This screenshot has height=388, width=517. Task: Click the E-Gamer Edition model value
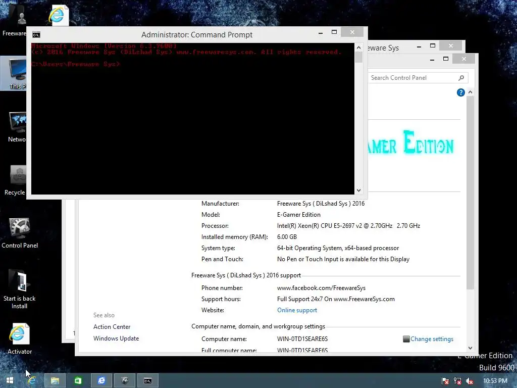299,215
